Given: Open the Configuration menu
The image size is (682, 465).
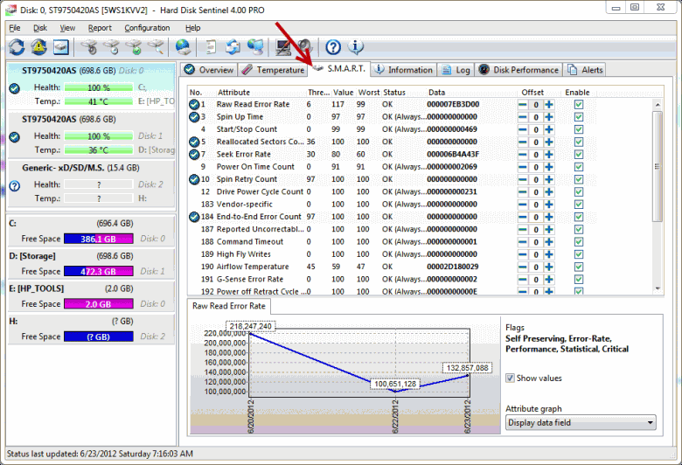Looking at the screenshot, I should (x=147, y=28).
